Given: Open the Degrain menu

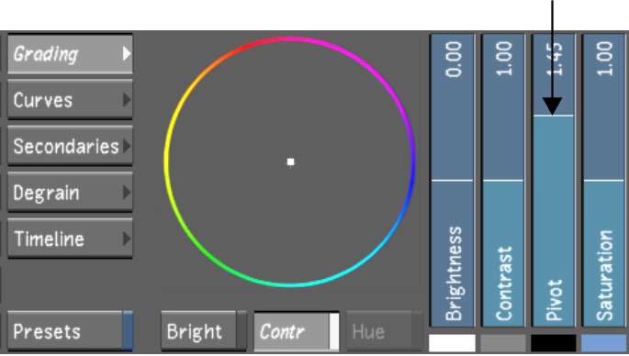Looking at the screenshot, I should (70, 193).
